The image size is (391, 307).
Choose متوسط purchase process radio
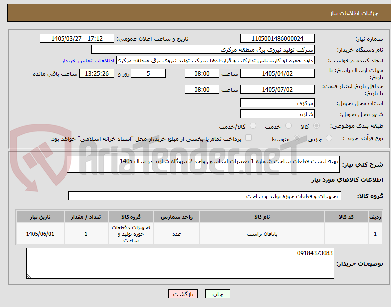tap(297, 138)
